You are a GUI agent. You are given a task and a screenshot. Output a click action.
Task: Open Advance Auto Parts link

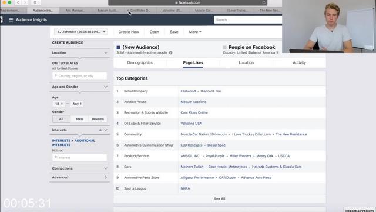(256, 178)
